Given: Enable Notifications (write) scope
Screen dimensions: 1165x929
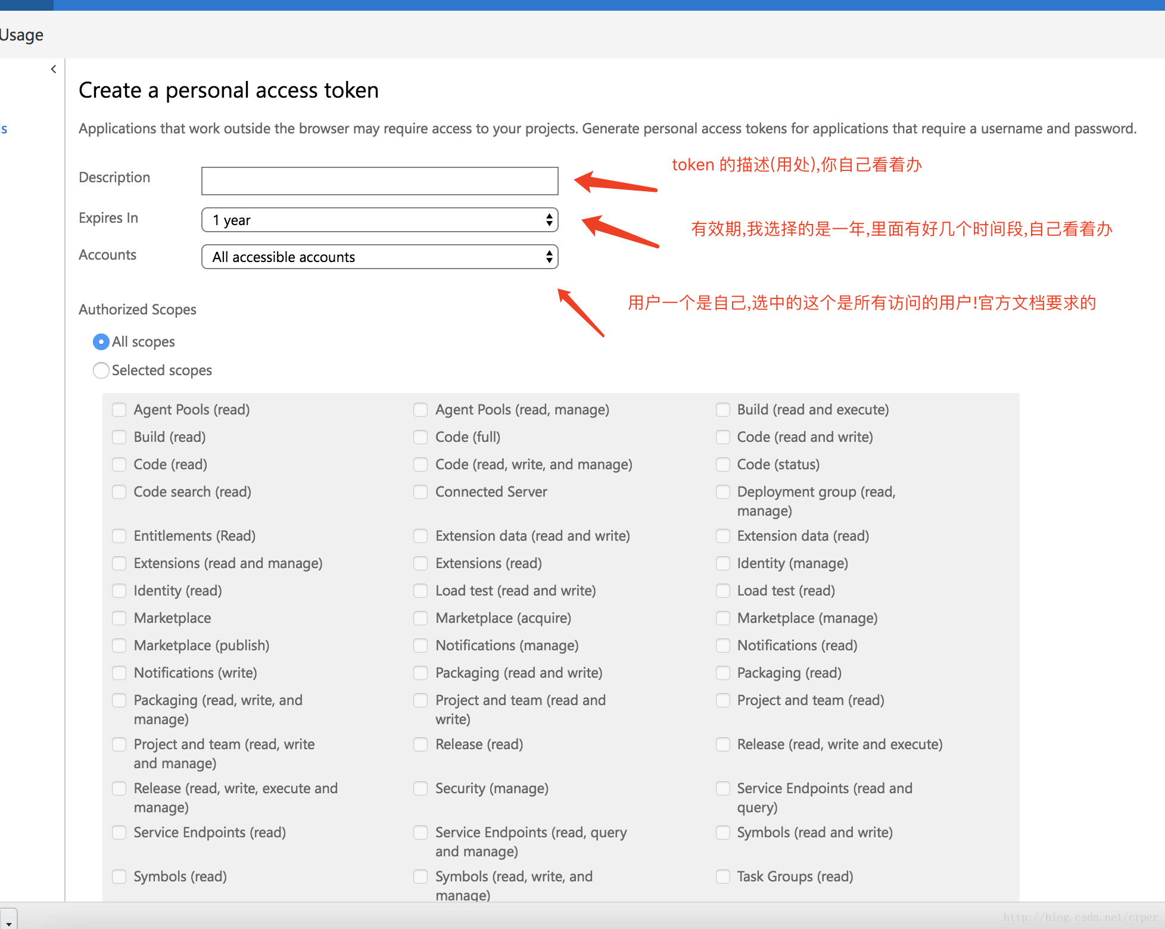Looking at the screenshot, I should [x=119, y=673].
